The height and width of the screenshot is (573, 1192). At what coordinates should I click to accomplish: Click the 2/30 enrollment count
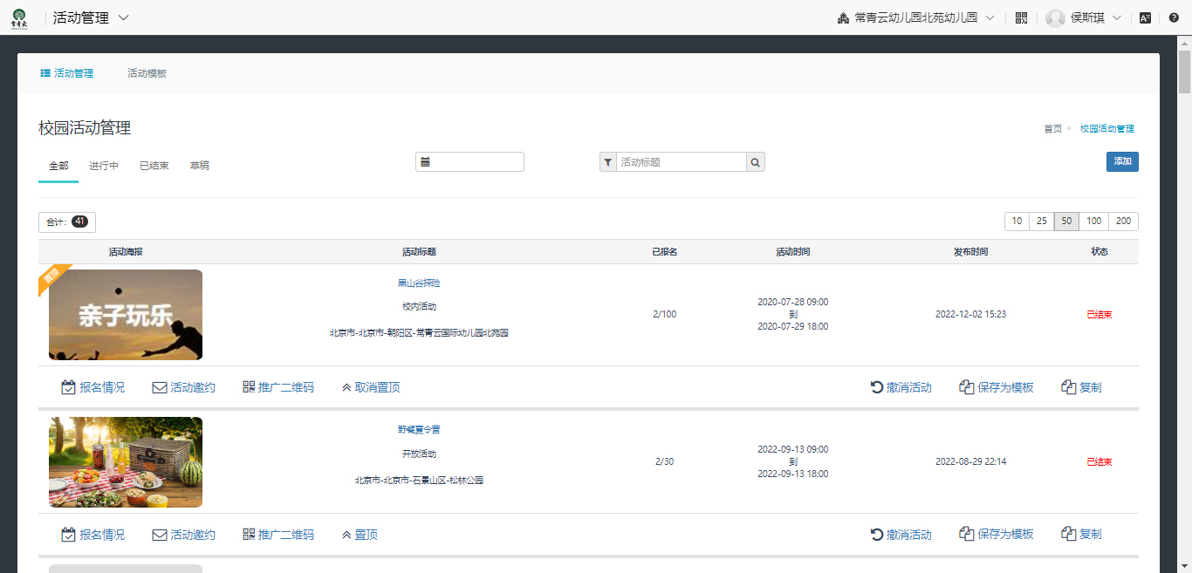click(665, 462)
